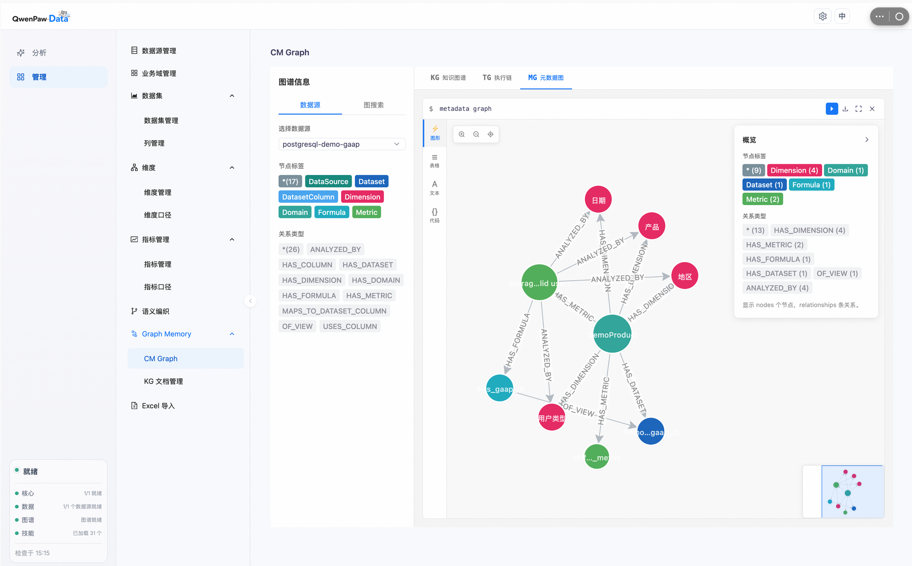Enter fullscreen mode for the graph

(859, 108)
